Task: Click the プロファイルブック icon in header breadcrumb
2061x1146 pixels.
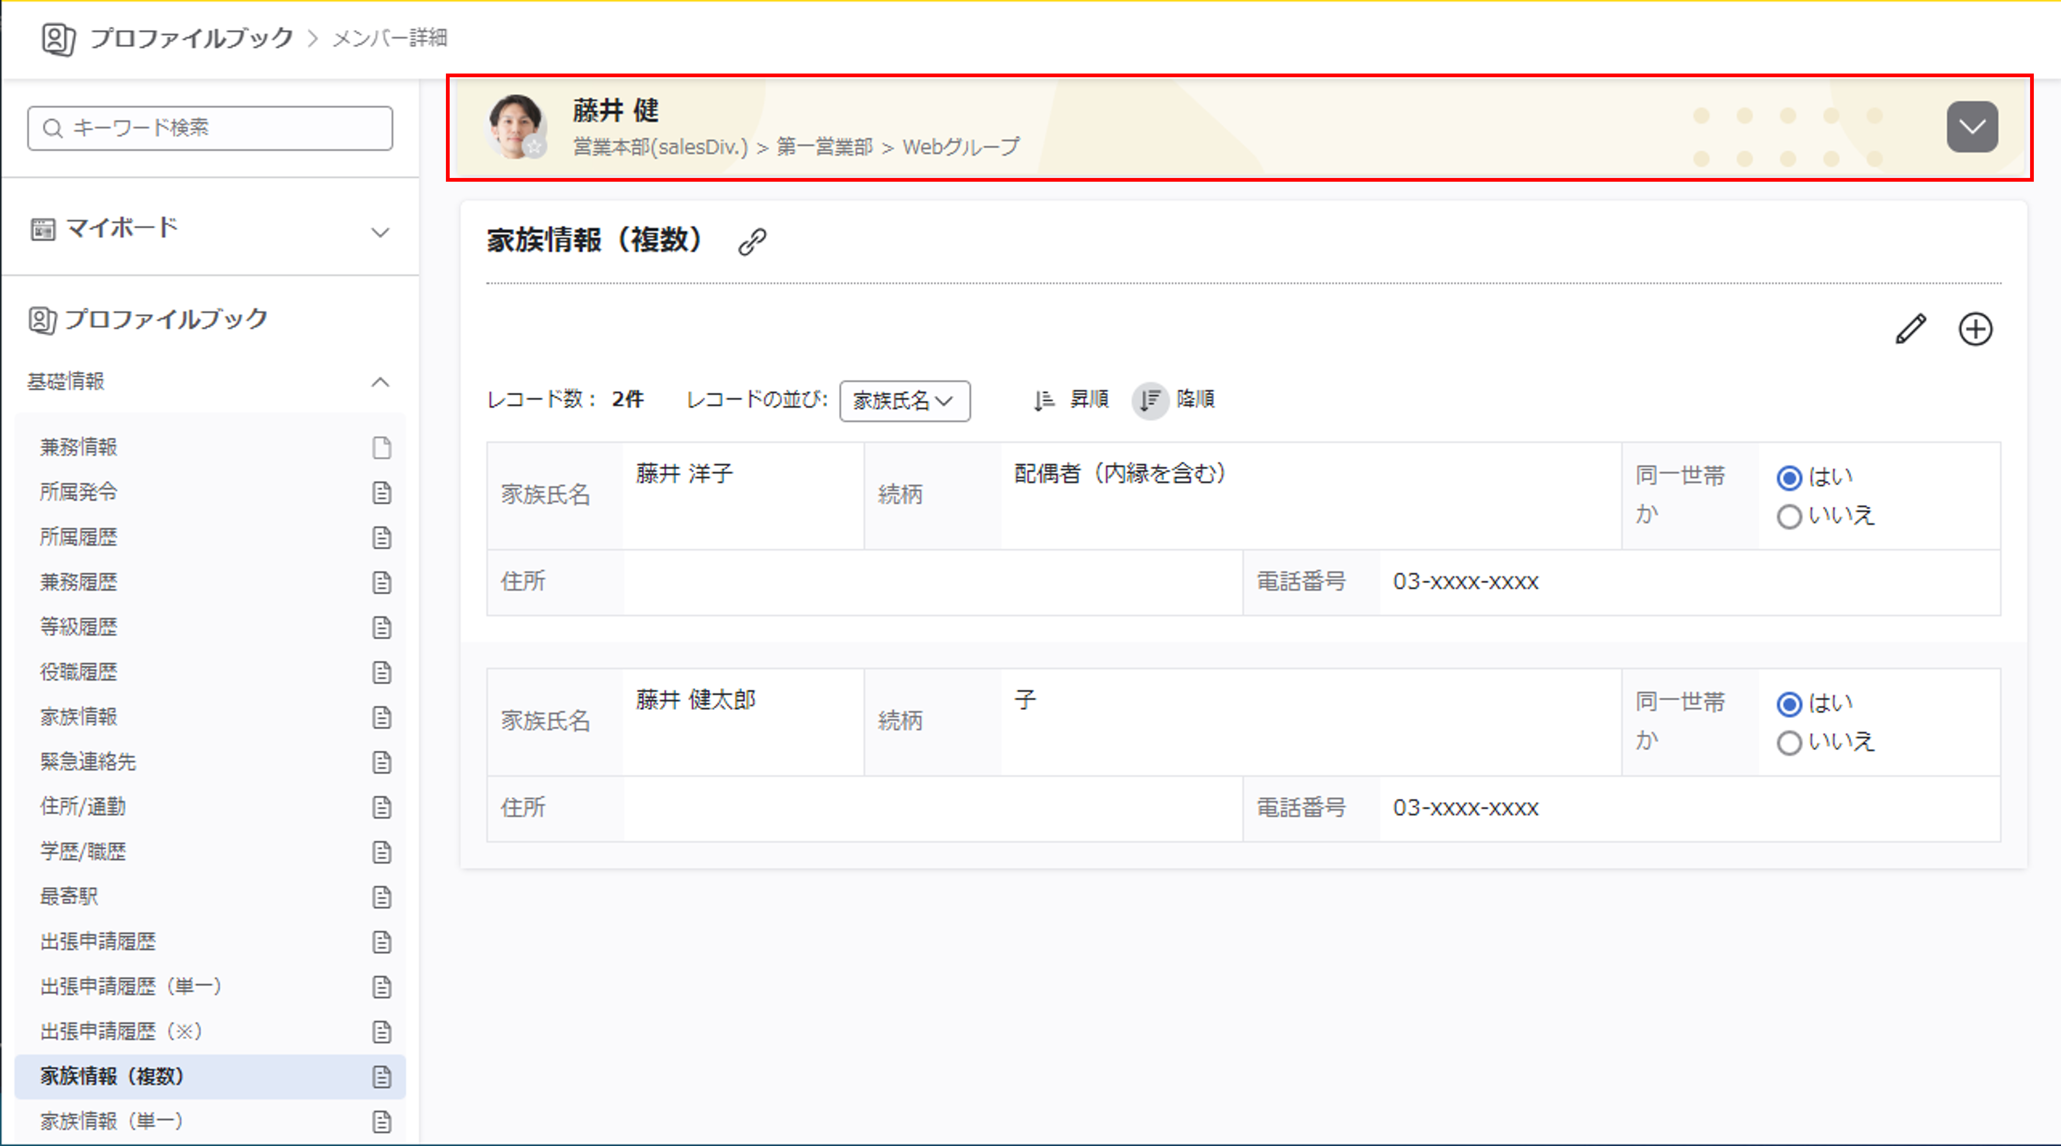Action: [x=58, y=38]
